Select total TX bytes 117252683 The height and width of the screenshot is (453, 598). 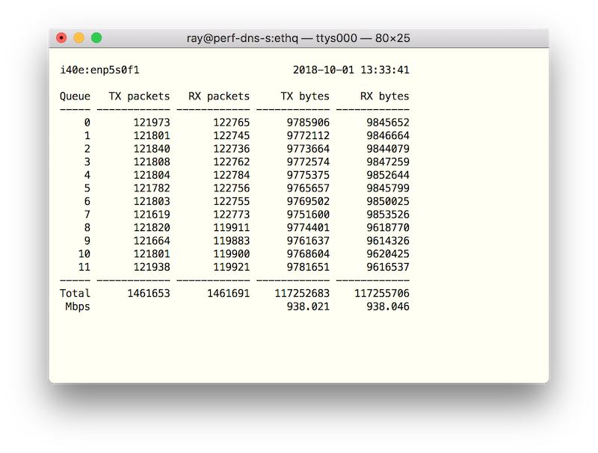pyautogui.click(x=302, y=293)
